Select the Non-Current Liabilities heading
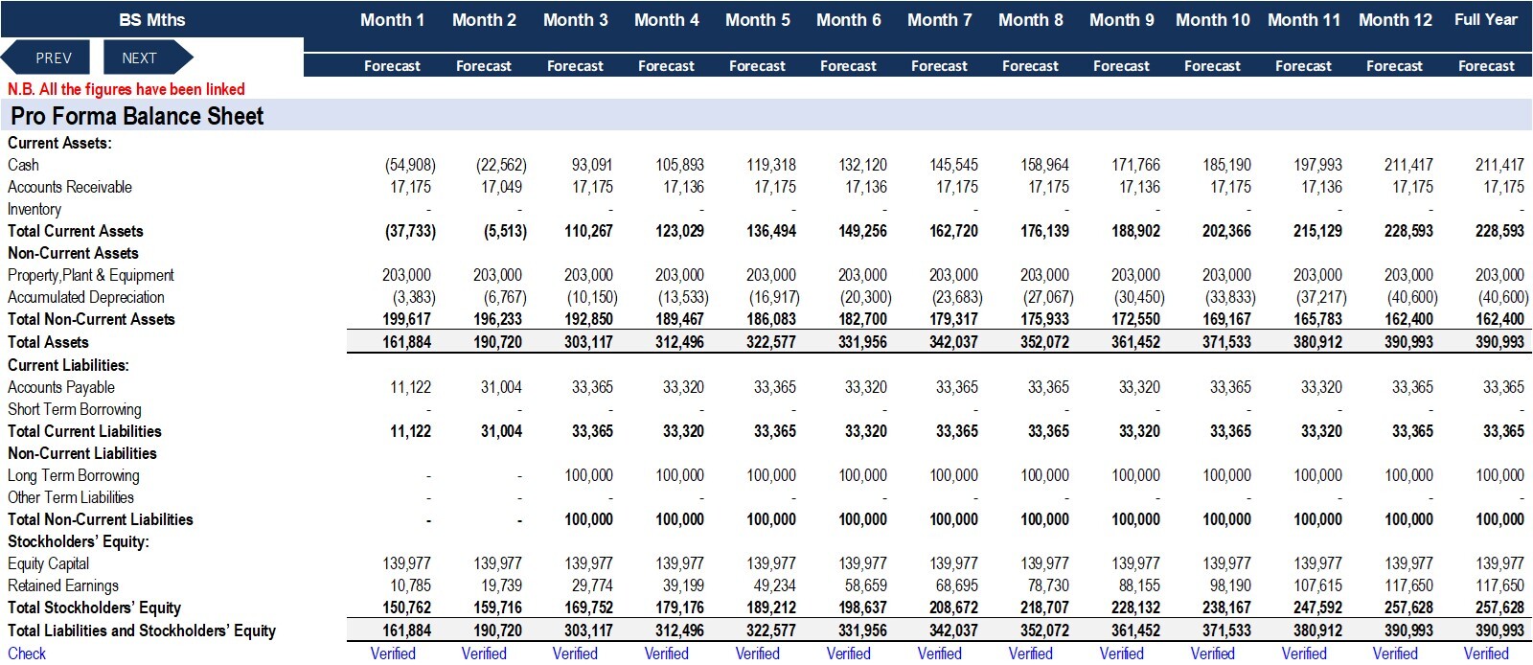The image size is (1533, 665). [81, 453]
